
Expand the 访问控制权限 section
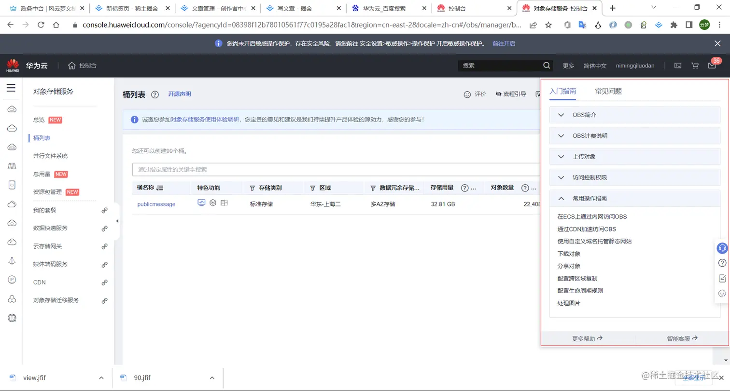[635, 177]
